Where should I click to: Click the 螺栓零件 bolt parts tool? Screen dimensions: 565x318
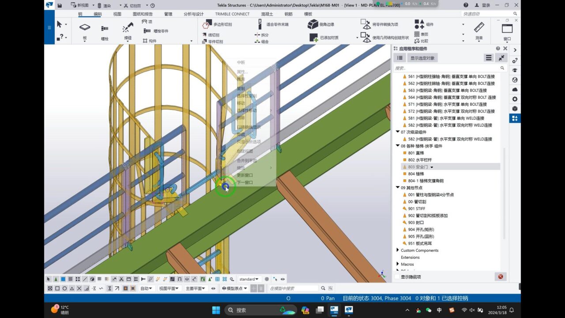click(x=156, y=31)
